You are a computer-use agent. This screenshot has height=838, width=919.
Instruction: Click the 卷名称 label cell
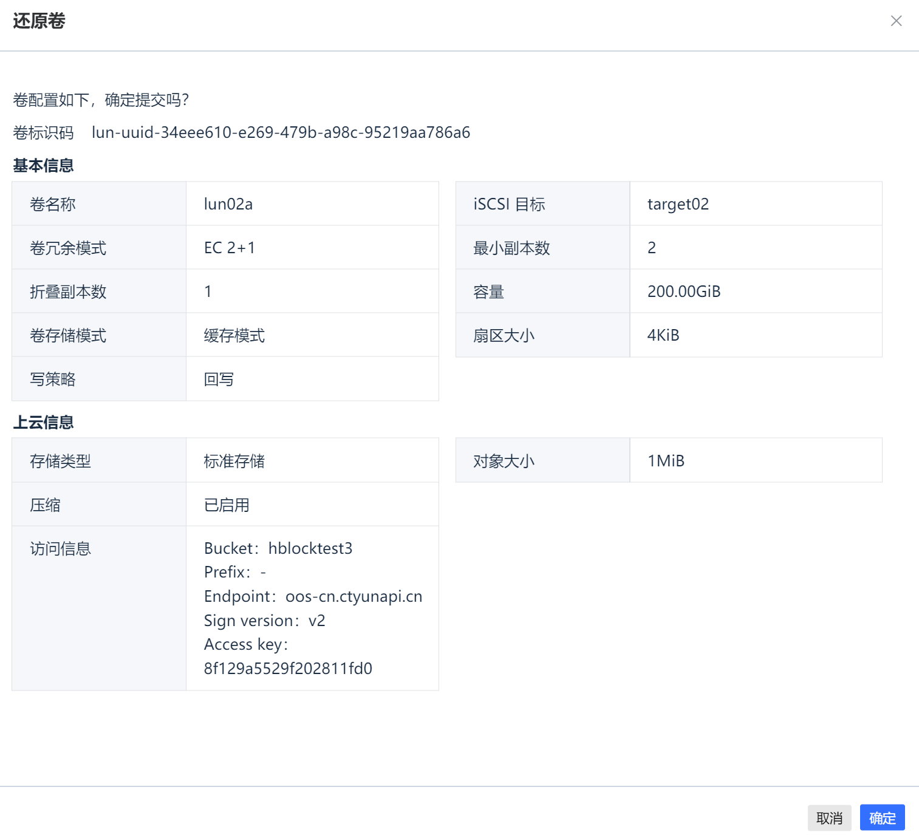99,204
